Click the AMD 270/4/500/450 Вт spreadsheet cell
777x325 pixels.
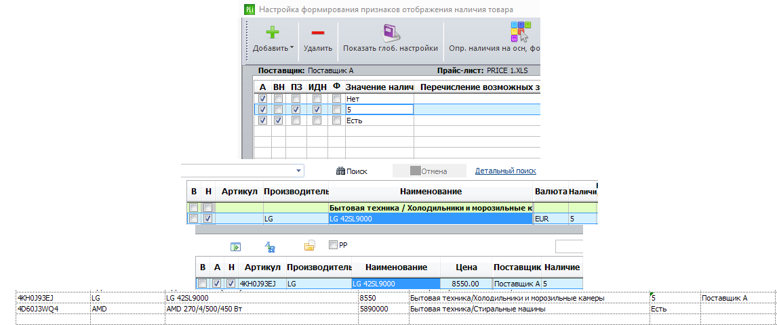pos(261,309)
